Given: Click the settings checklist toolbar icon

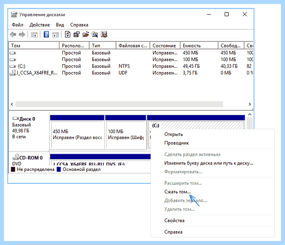Looking at the screenshot, I should [104, 34].
